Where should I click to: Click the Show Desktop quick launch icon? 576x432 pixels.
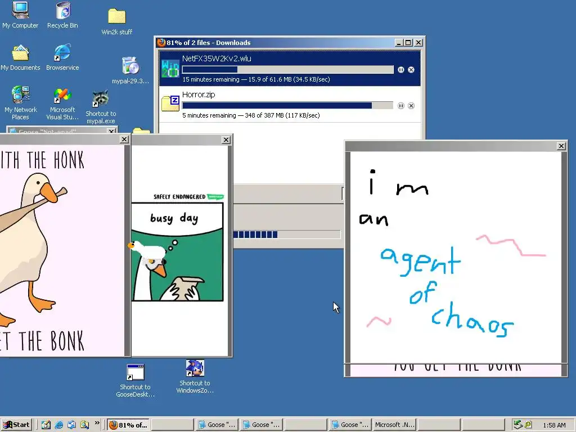[x=46, y=425]
